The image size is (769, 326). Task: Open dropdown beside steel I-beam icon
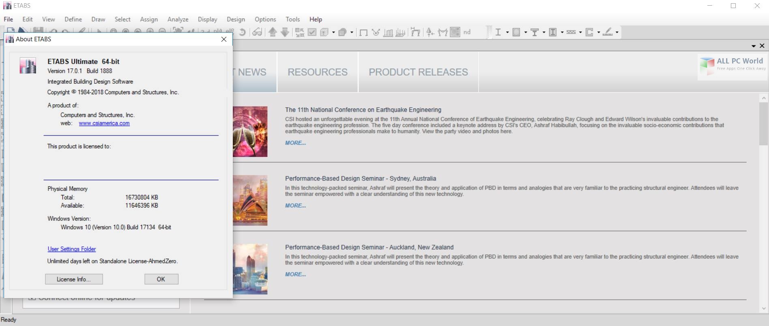point(507,32)
